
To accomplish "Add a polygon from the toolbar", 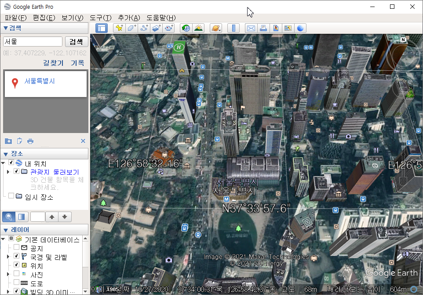I will [131, 28].
